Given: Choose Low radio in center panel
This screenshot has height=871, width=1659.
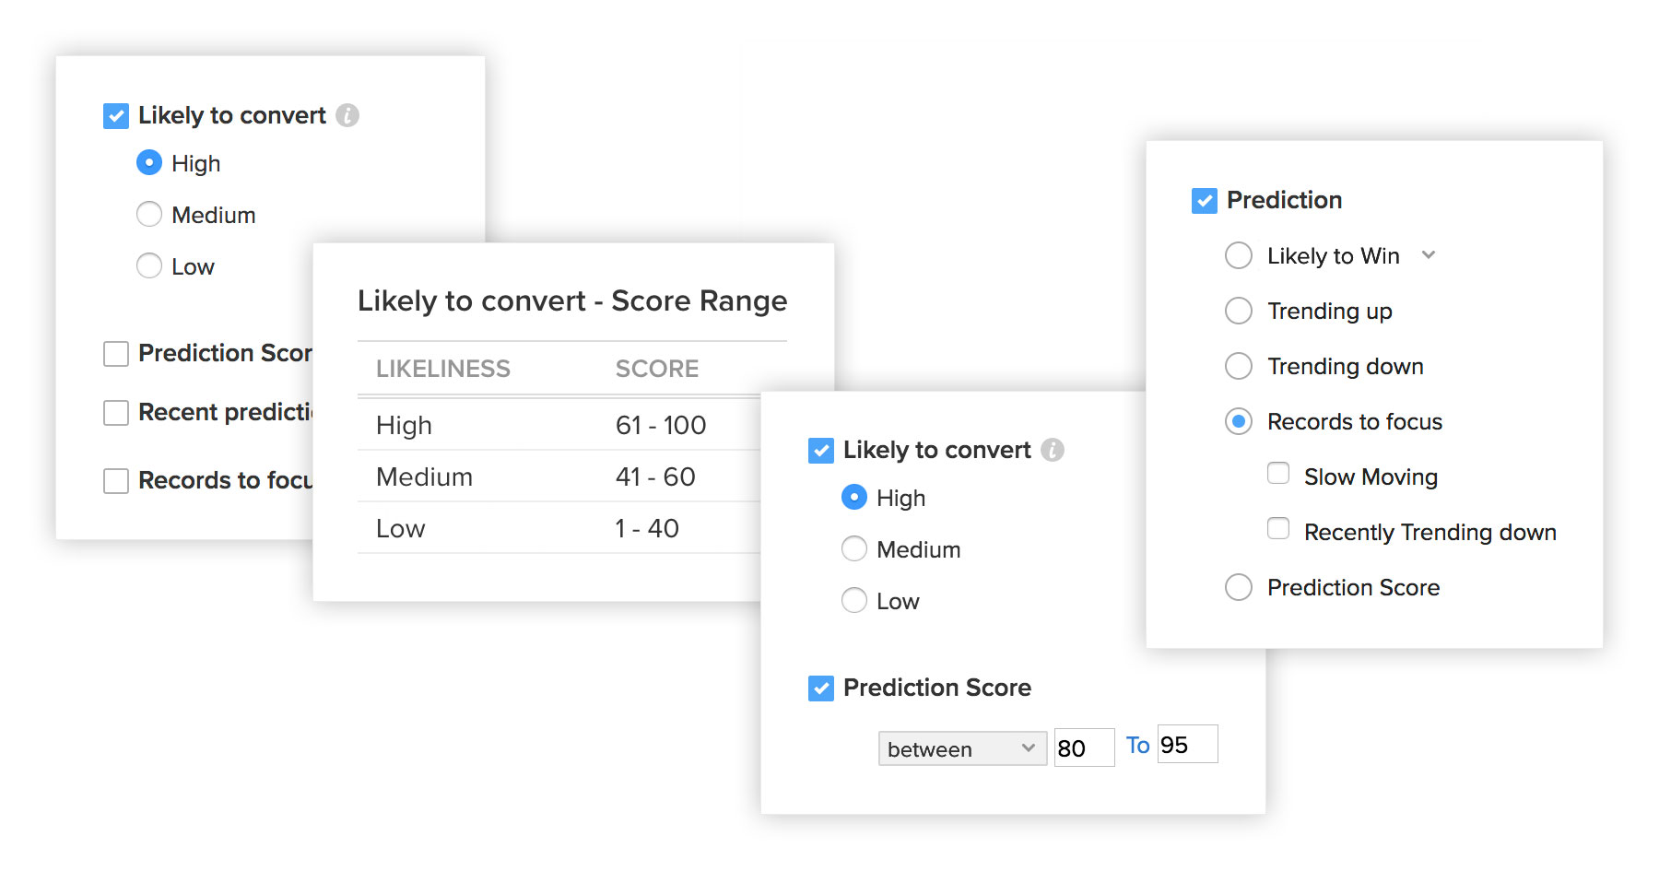Looking at the screenshot, I should coord(854,601).
